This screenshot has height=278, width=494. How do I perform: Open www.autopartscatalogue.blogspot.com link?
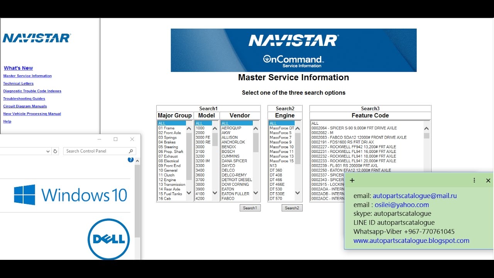411,241
